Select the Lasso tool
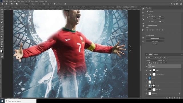This screenshot has width=183, height=103. tap(2, 15)
